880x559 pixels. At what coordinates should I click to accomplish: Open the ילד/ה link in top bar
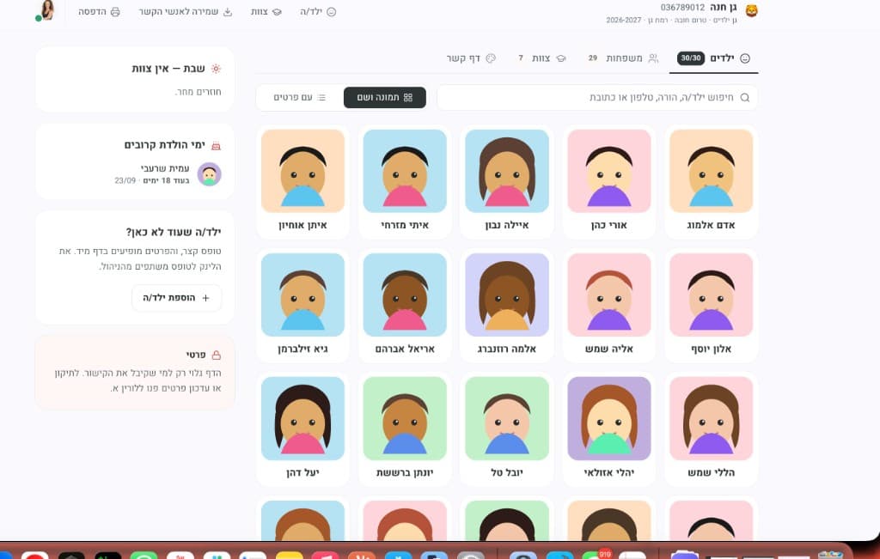pyautogui.click(x=318, y=12)
